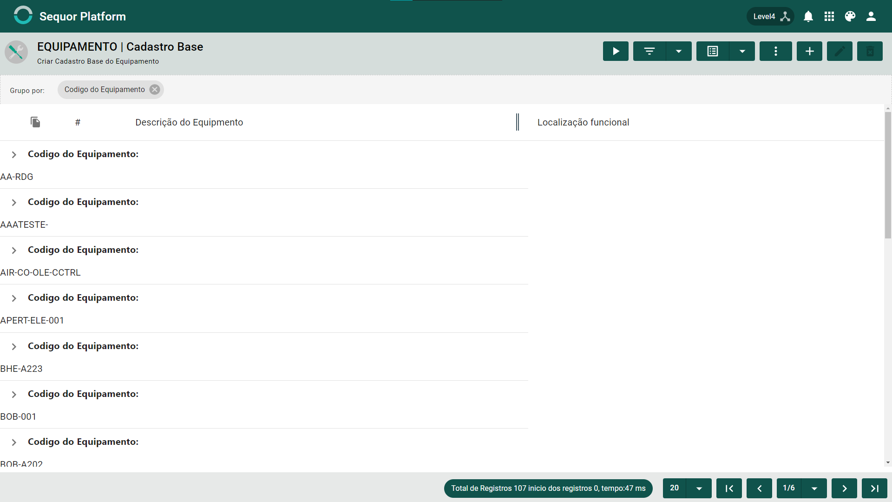Screen dimensions: 892x502
Task: Click the vertical scrollbar thumb
Action: [888, 175]
